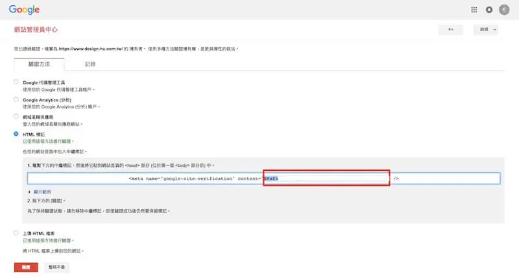Click the https://www.design-hu.com.tw/ URL text
The height and width of the screenshot is (278, 519).
point(91,49)
